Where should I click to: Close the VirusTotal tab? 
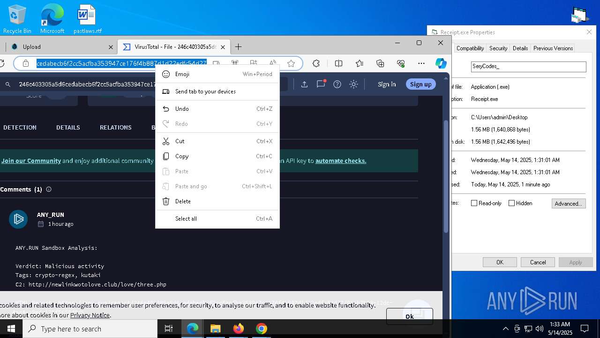(223, 47)
